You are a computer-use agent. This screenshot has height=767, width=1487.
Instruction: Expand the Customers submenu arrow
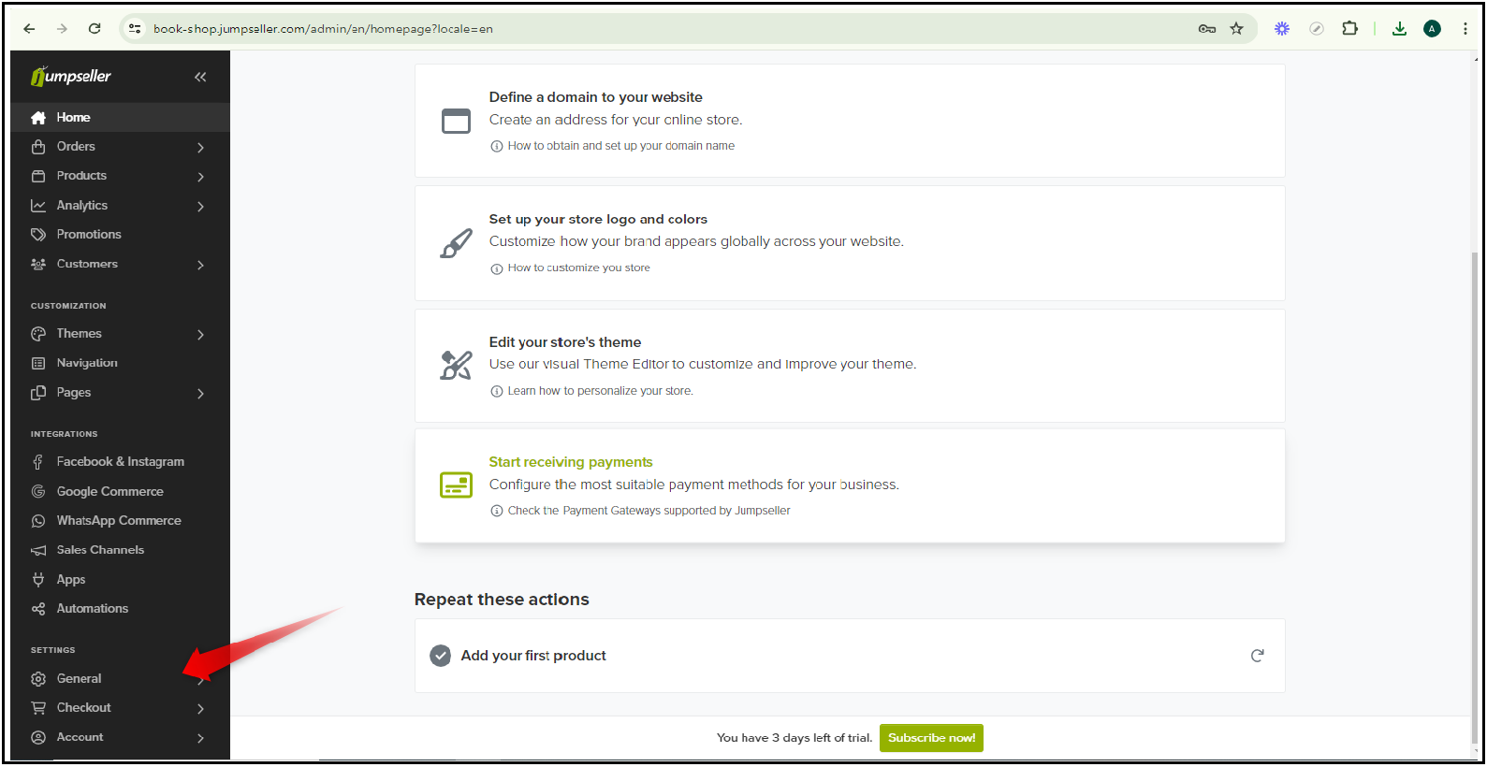point(200,266)
